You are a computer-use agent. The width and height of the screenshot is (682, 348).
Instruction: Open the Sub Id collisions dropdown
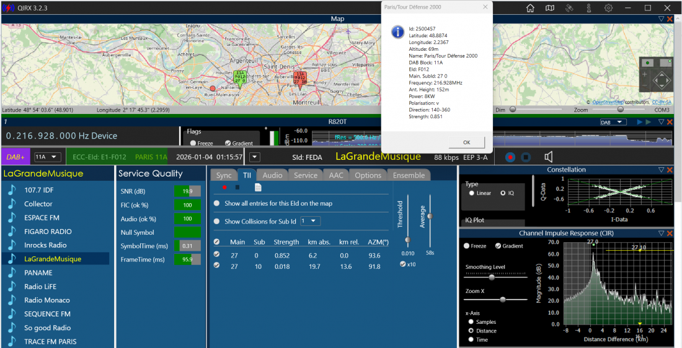(x=310, y=221)
